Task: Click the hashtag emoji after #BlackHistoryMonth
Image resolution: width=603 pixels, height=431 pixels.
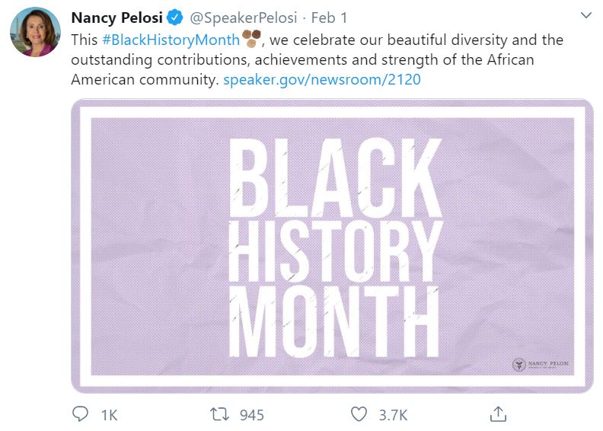Action: 250,38
